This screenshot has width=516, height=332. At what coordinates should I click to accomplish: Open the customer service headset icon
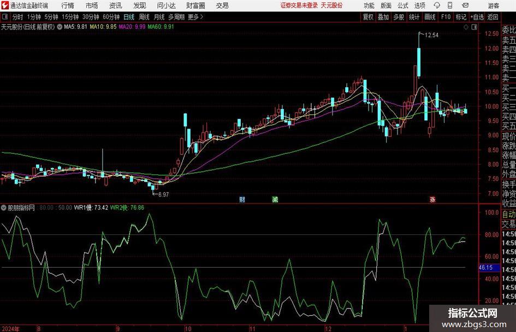(437, 5)
